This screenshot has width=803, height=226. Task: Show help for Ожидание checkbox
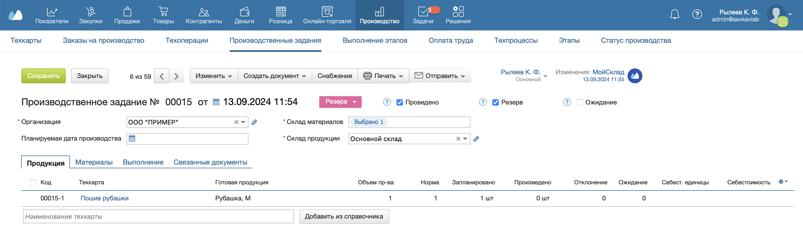567,102
